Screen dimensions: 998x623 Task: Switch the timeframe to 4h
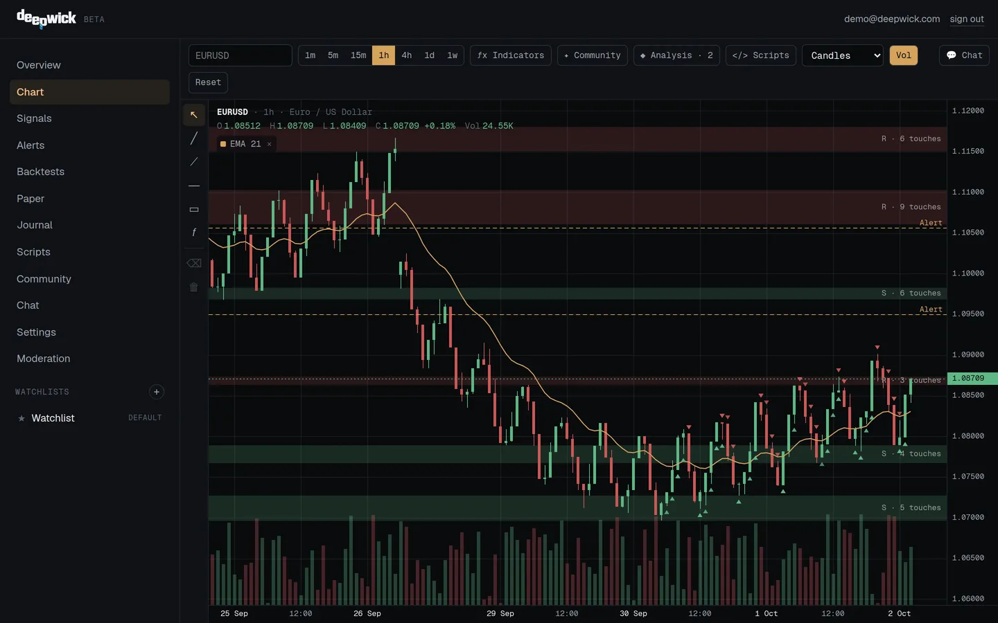point(407,55)
